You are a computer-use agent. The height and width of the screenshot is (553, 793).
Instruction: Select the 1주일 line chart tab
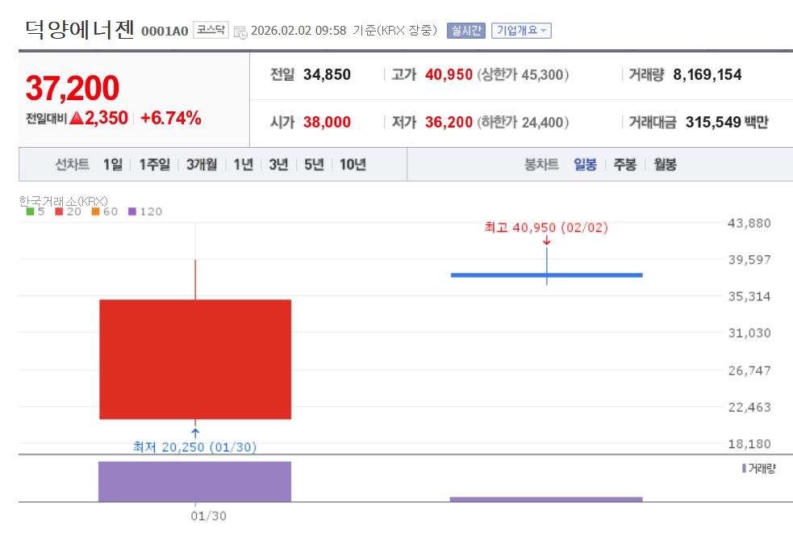click(x=154, y=165)
